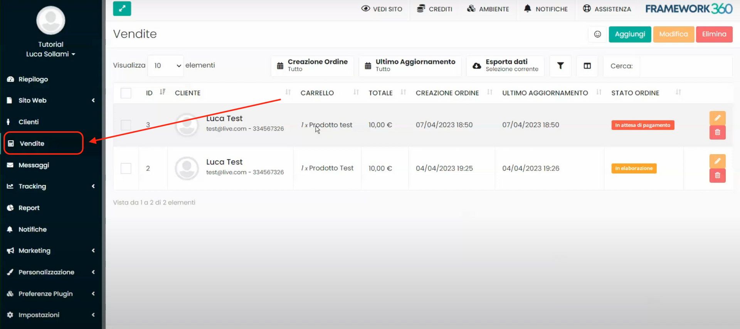
Task: Click the red Elimina button
Action: pyautogui.click(x=714, y=34)
